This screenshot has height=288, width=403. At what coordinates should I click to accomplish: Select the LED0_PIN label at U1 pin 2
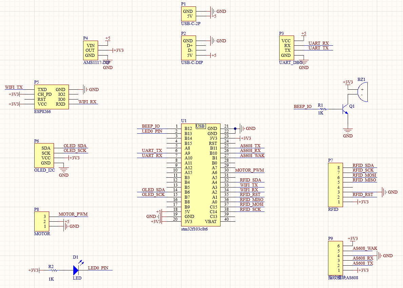pos(152,131)
